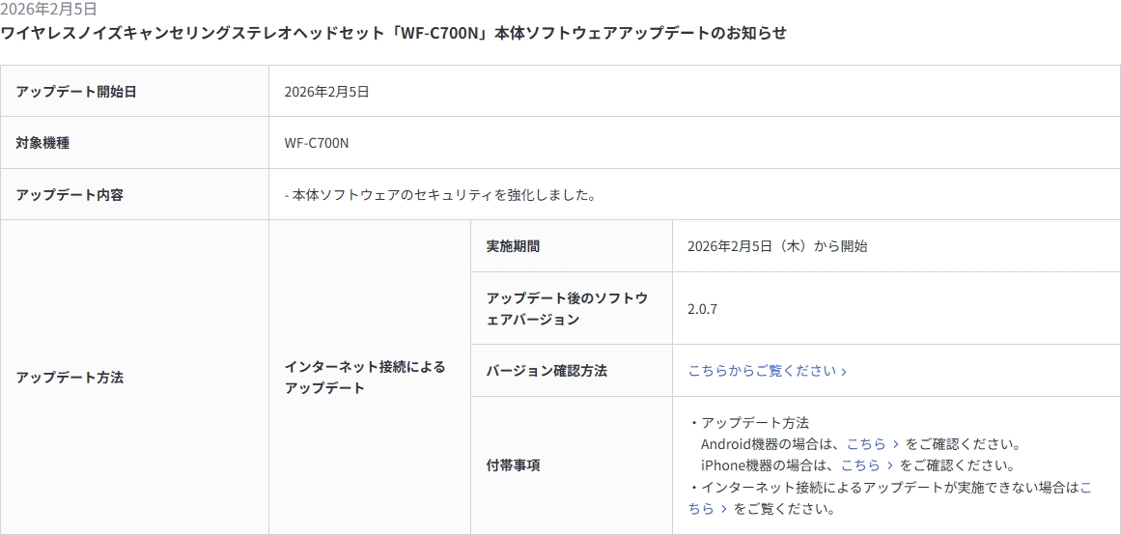Open the こちらからご覧ください version check link

[x=761, y=371]
